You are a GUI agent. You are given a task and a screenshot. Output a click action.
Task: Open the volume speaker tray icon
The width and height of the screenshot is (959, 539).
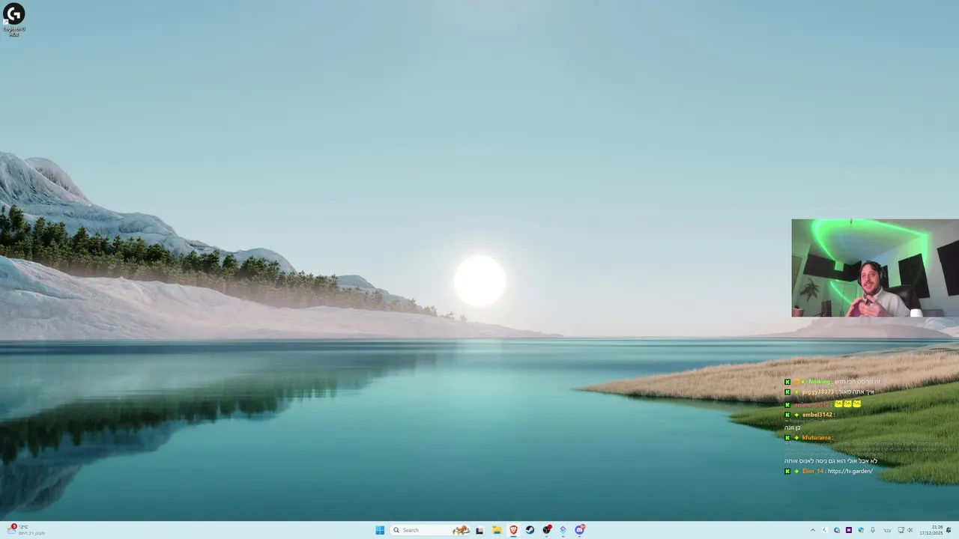click(910, 530)
